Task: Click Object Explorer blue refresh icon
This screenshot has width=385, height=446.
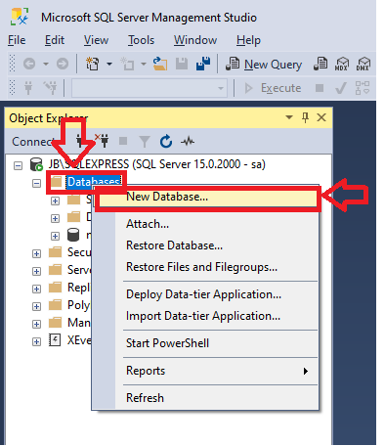Action: [x=166, y=142]
